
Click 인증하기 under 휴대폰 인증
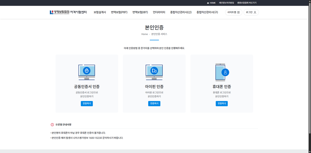222,104
